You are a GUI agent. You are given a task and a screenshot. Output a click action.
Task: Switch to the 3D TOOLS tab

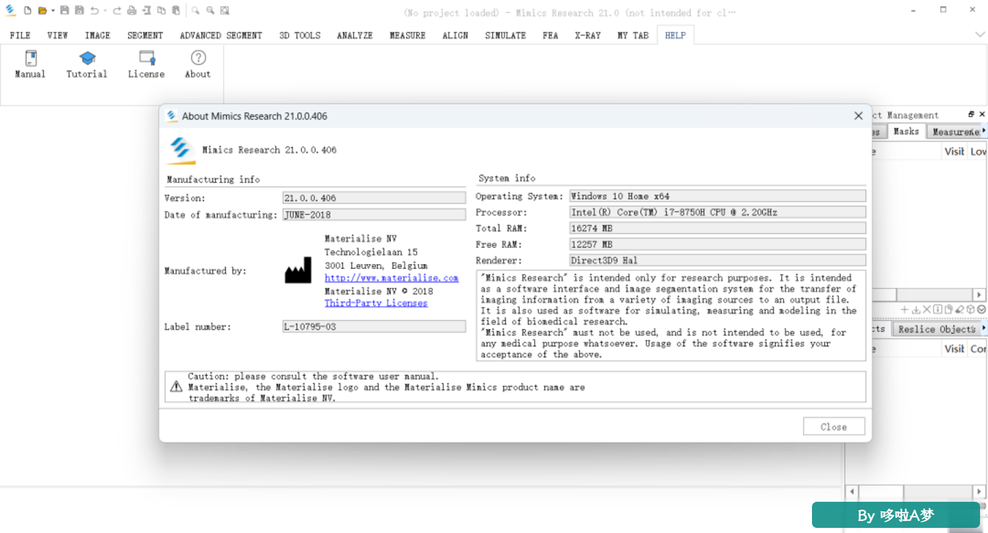pos(300,35)
